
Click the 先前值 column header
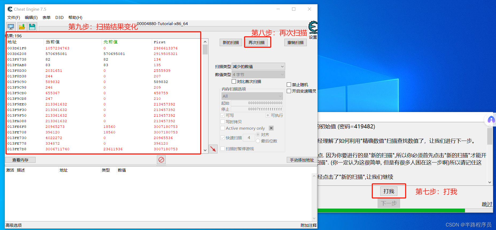[x=127, y=42]
